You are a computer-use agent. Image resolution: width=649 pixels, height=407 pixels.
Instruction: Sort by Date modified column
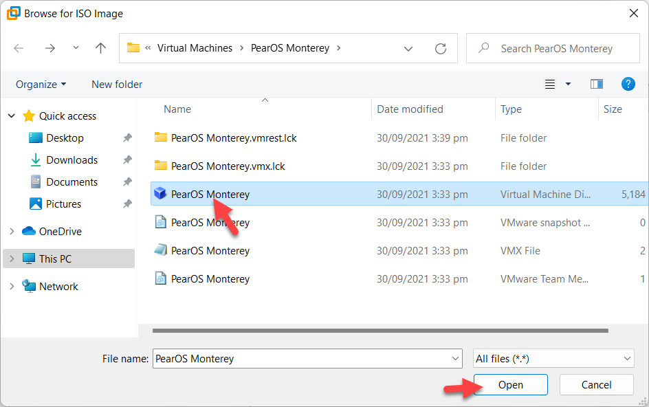(x=410, y=109)
